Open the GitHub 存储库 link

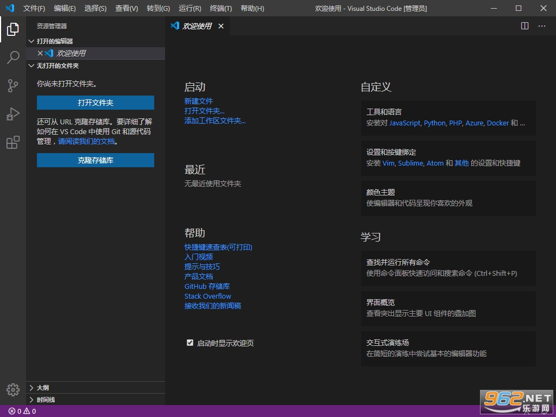(x=207, y=286)
